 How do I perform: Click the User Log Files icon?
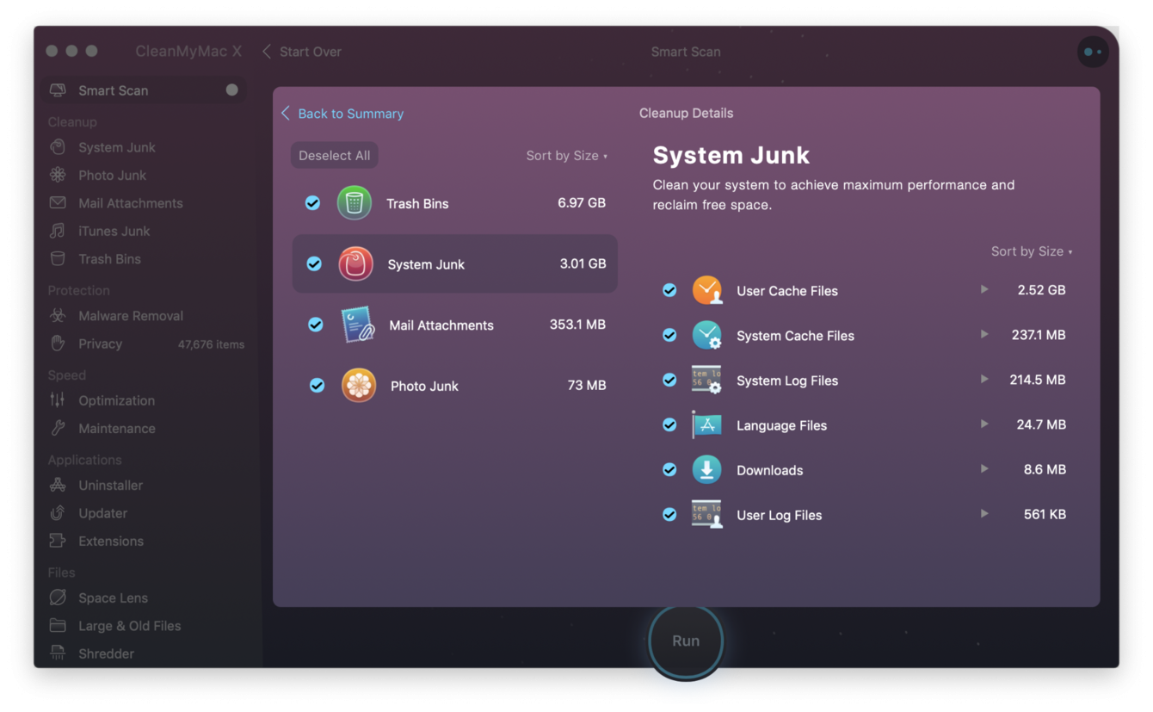[x=707, y=514]
